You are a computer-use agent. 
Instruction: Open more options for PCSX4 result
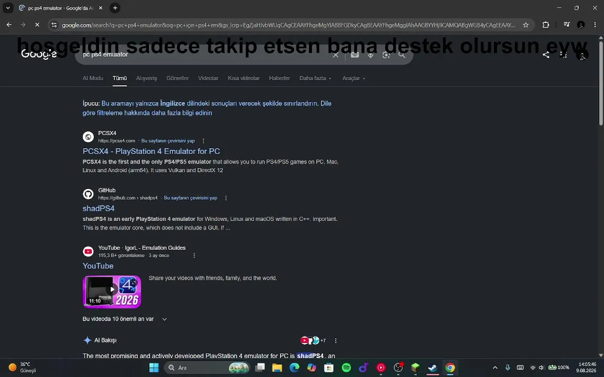203,141
